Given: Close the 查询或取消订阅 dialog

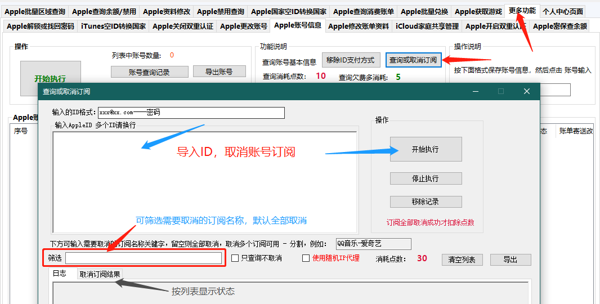Looking at the screenshot, I should (x=527, y=92).
